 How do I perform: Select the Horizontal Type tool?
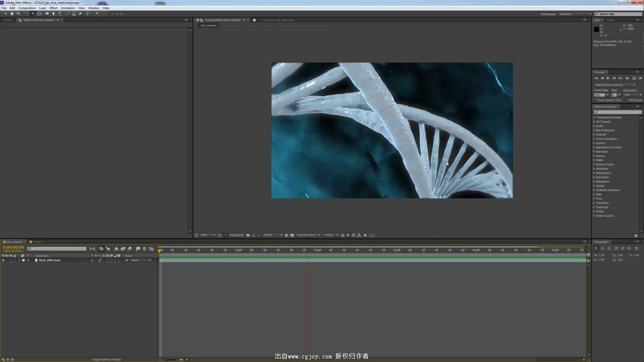[x=60, y=14]
